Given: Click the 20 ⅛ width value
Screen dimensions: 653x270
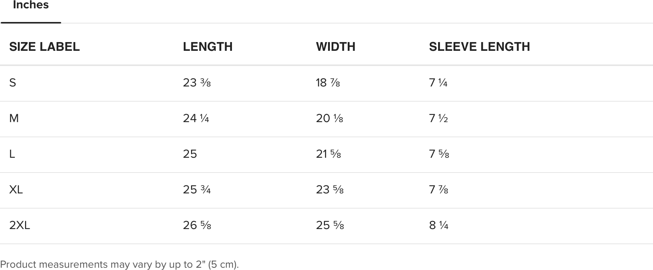Looking at the screenshot, I should (330, 118).
